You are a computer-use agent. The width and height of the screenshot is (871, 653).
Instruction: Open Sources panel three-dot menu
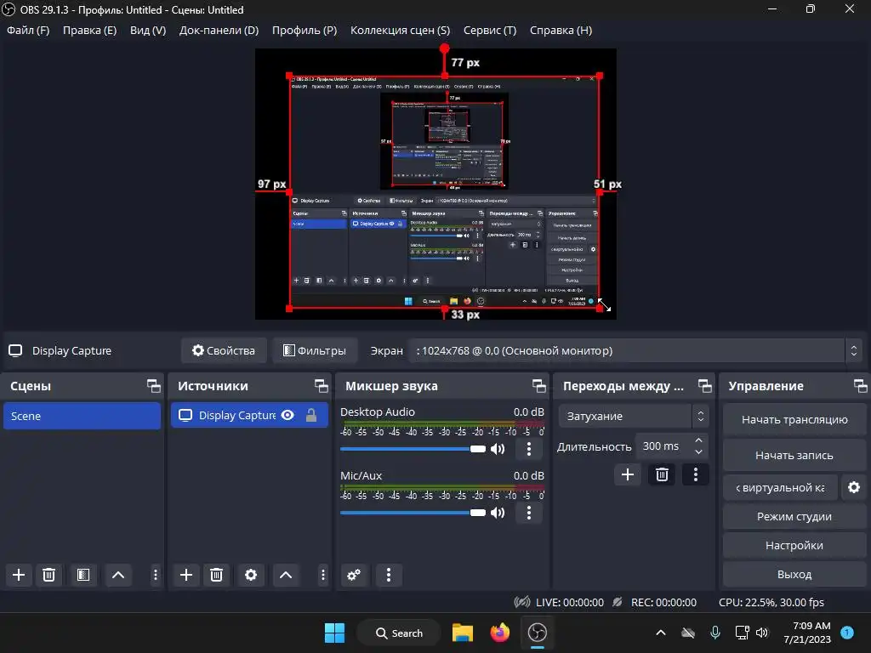pos(322,575)
